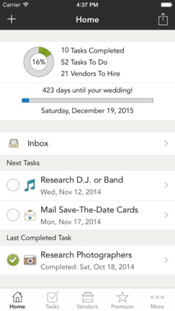The width and height of the screenshot is (175, 311).
Task: Mark Mail Save-The-Date Cards complete
Action: [13, 215]
